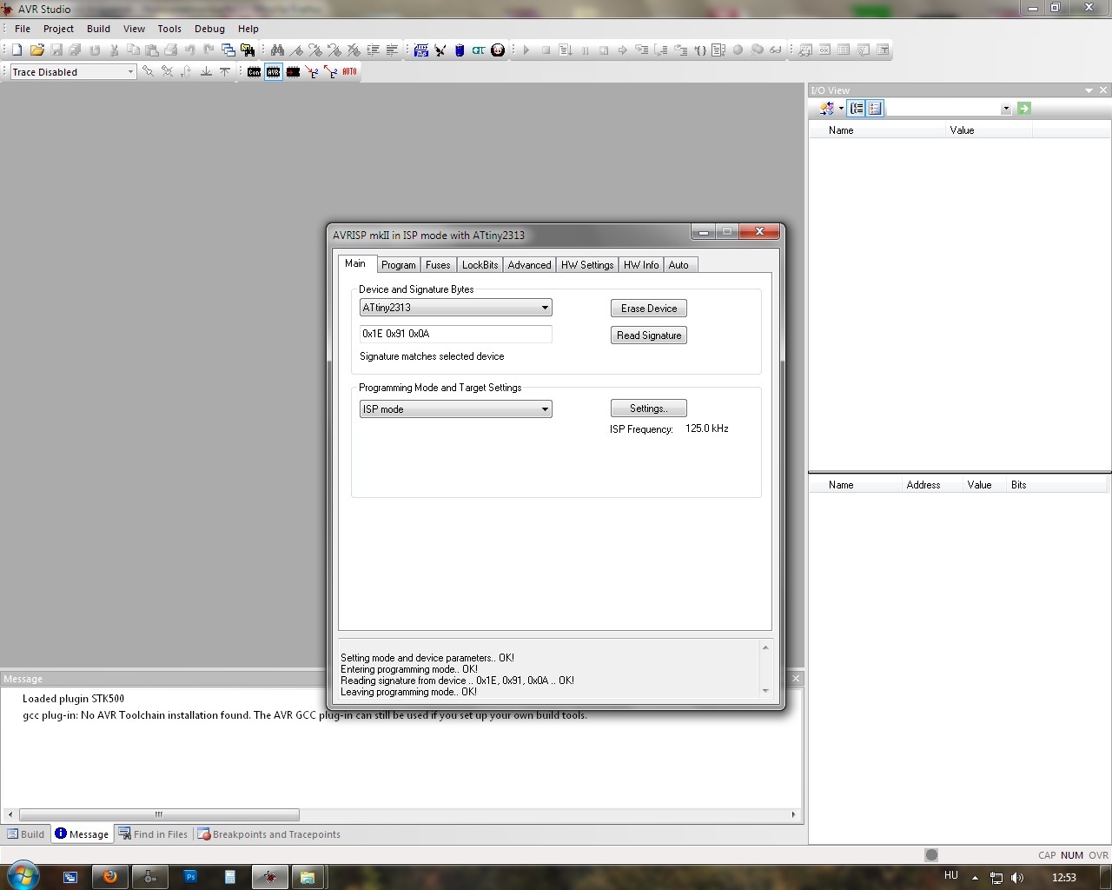Toggle the I/O View list view icon

point(875,109)
